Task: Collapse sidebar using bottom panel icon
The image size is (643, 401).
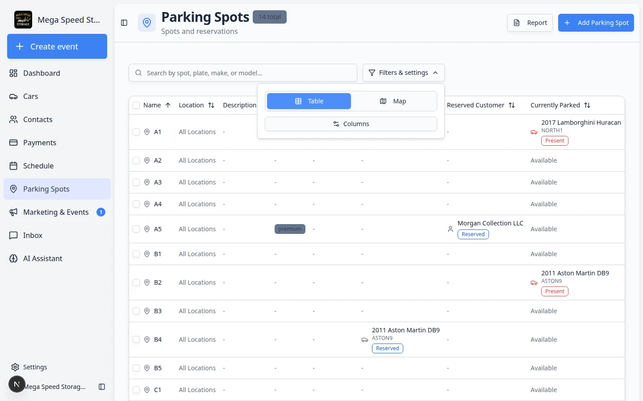Action: [102, 387]
